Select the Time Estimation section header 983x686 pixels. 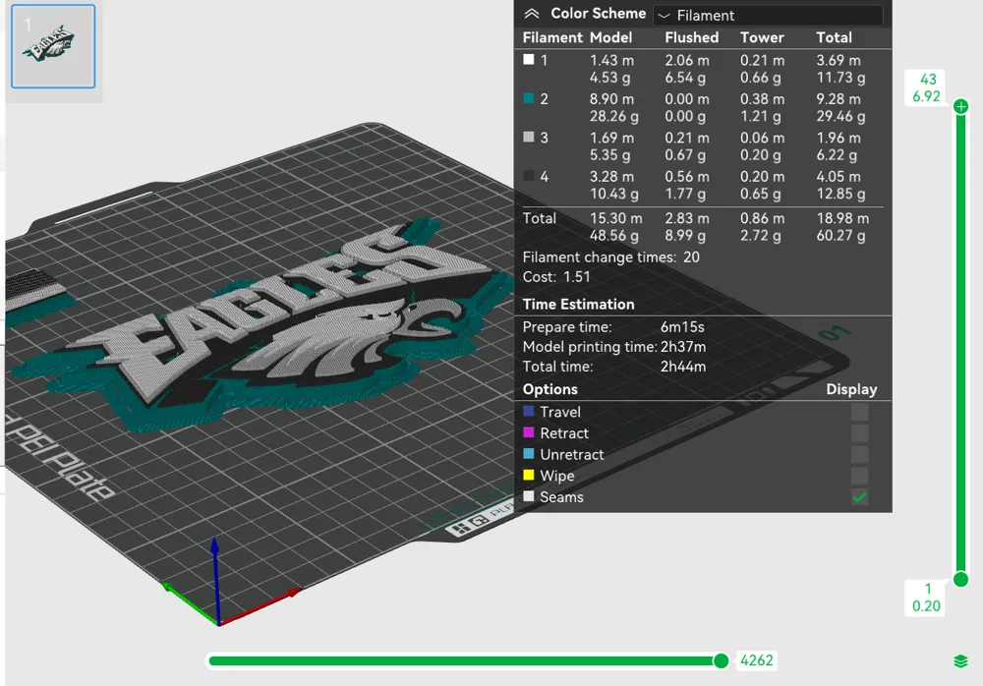point(579,304)
